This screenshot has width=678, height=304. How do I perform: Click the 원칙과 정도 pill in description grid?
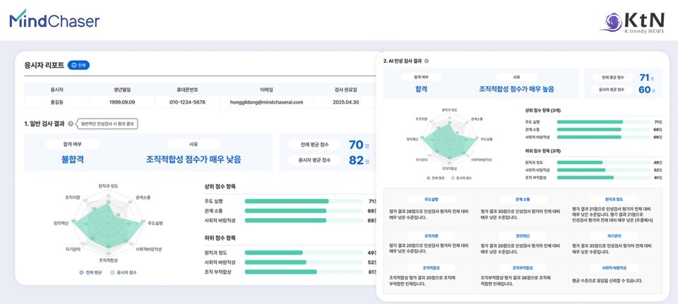point(614,200)
